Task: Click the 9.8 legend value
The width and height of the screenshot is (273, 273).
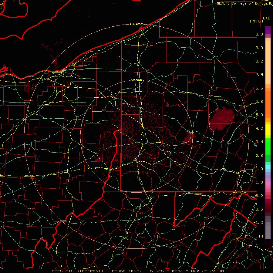Action: tap(259, 34)
